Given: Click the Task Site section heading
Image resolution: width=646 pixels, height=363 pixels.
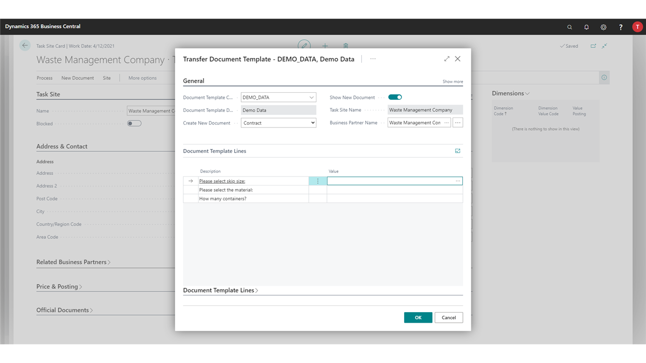Looking at the screenshot, I should click(48, 94).
